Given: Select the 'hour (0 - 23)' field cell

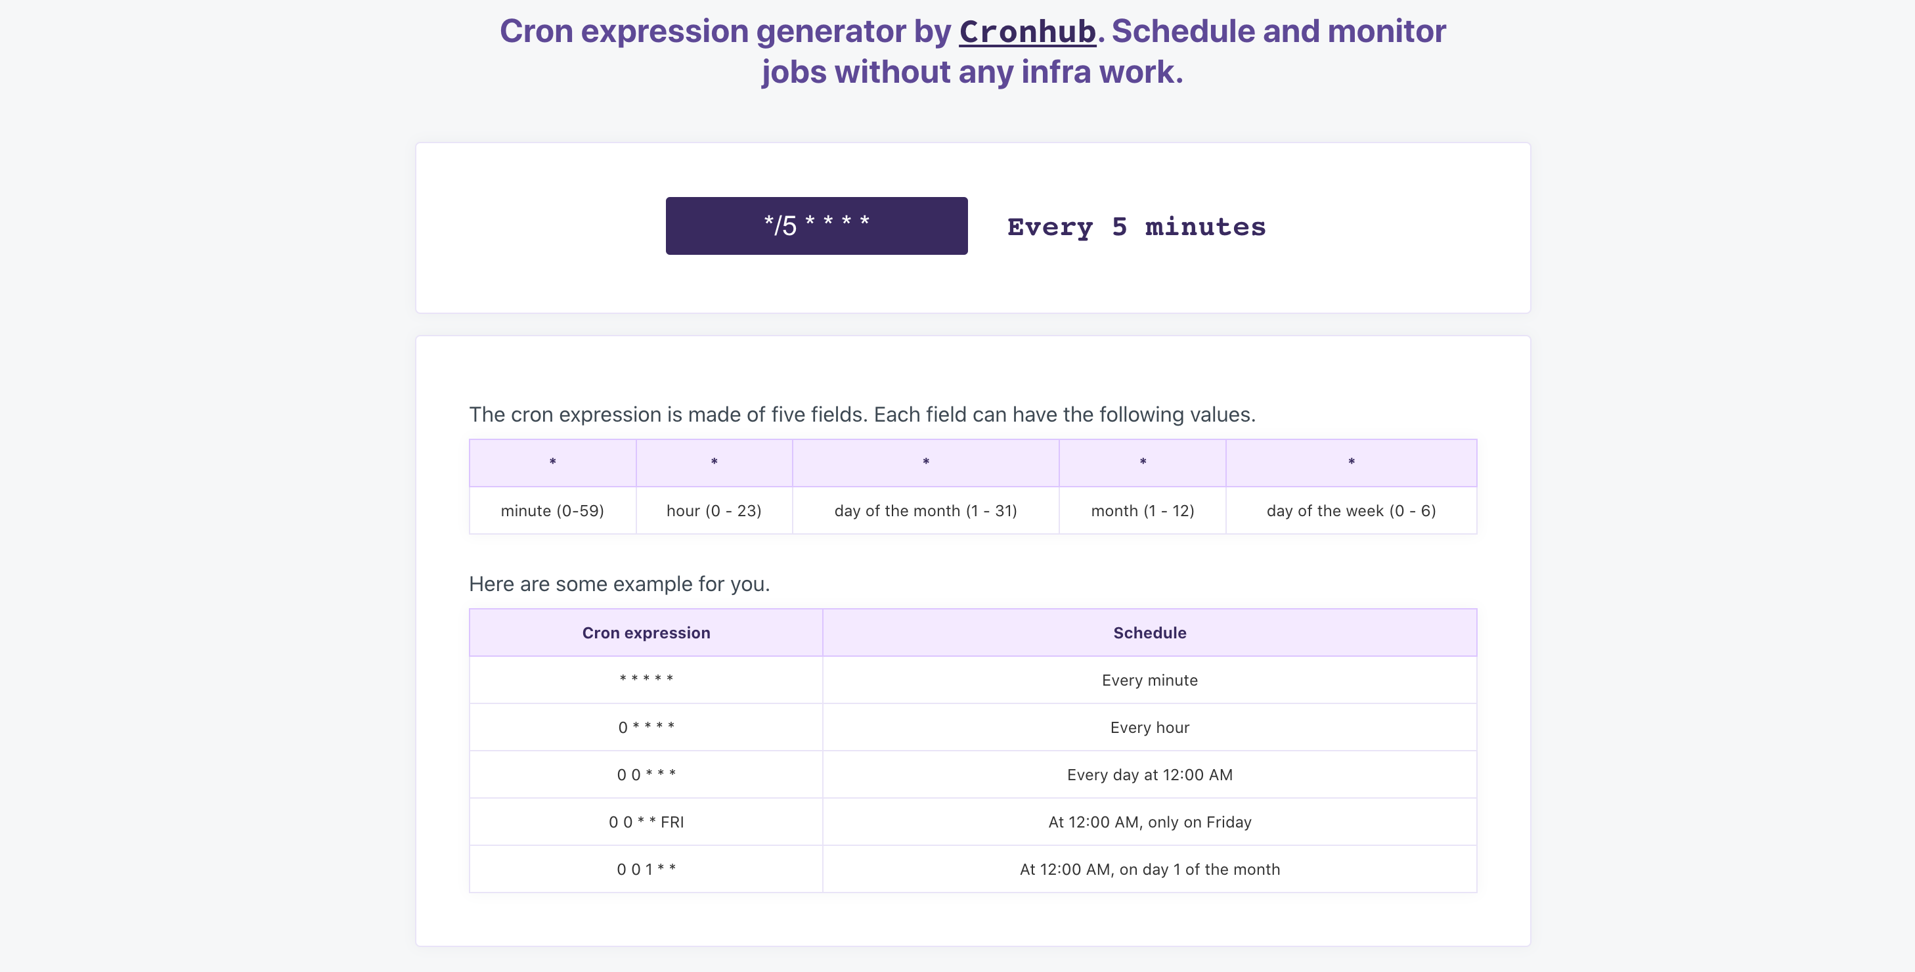Looking at the screenshot, I should click(714, 511).
